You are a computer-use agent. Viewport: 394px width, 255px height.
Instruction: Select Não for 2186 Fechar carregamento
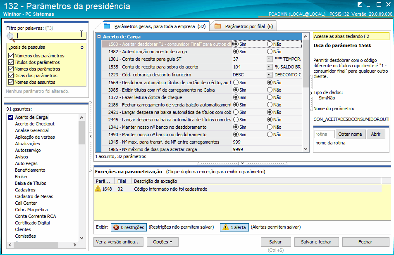tap(270, 104)
